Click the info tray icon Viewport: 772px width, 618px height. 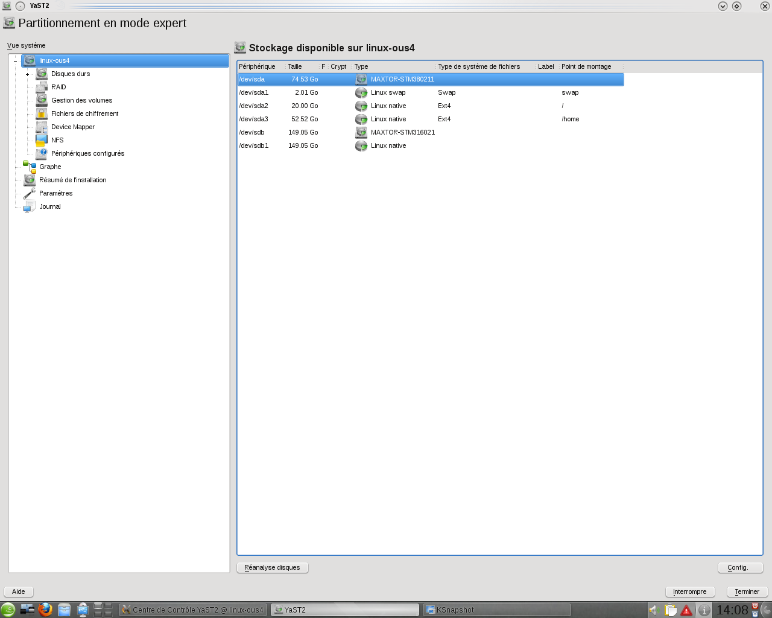click(703, 610)
